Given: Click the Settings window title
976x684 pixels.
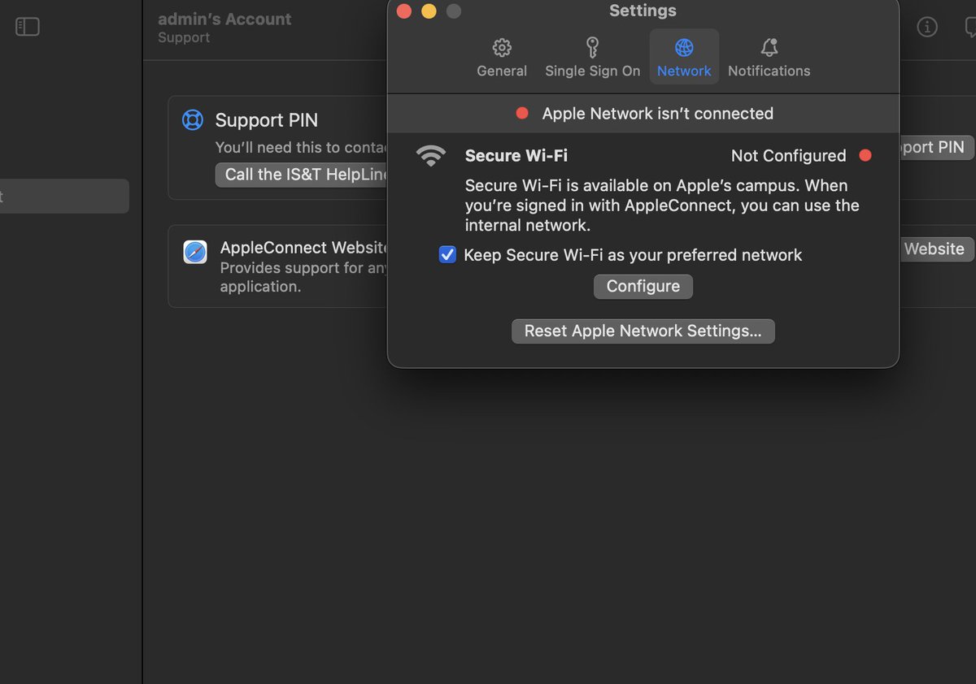Looking at the screenshot, I should pyautogui.click(x=643, y=11).
